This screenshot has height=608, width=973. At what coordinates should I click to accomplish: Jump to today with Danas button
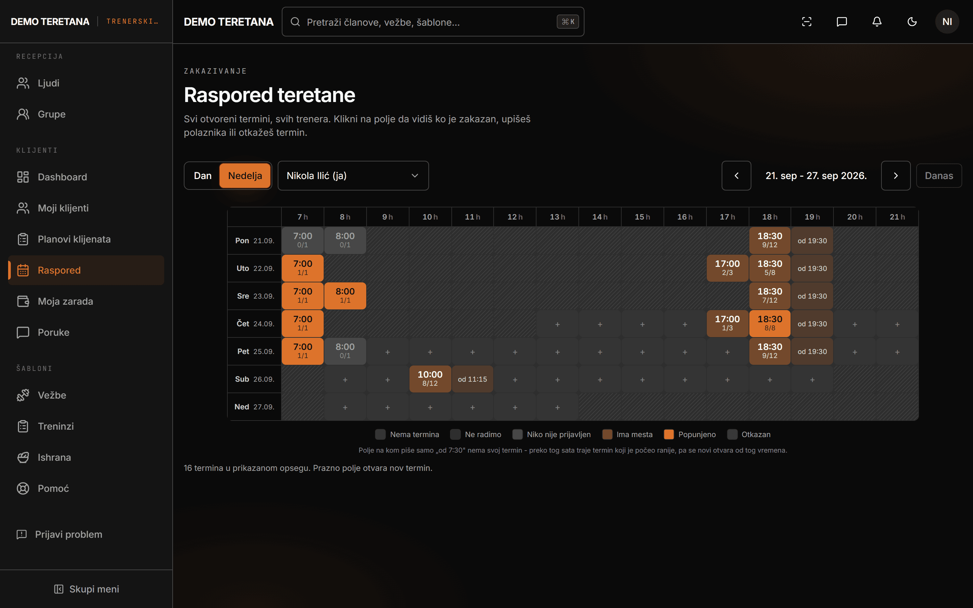939,176
